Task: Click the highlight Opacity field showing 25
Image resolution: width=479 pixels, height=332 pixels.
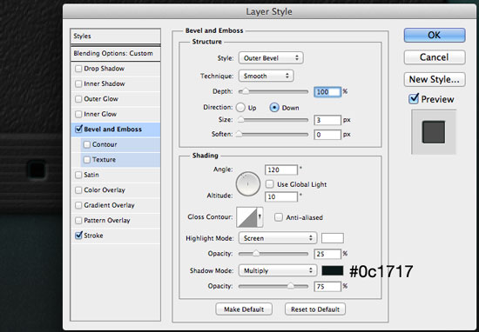Action: pos(327,254)
